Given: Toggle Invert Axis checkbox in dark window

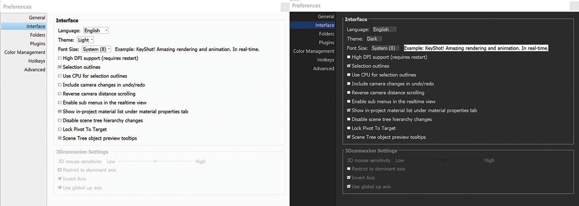Looking at the screenshot, I should [x=349, y=178].
